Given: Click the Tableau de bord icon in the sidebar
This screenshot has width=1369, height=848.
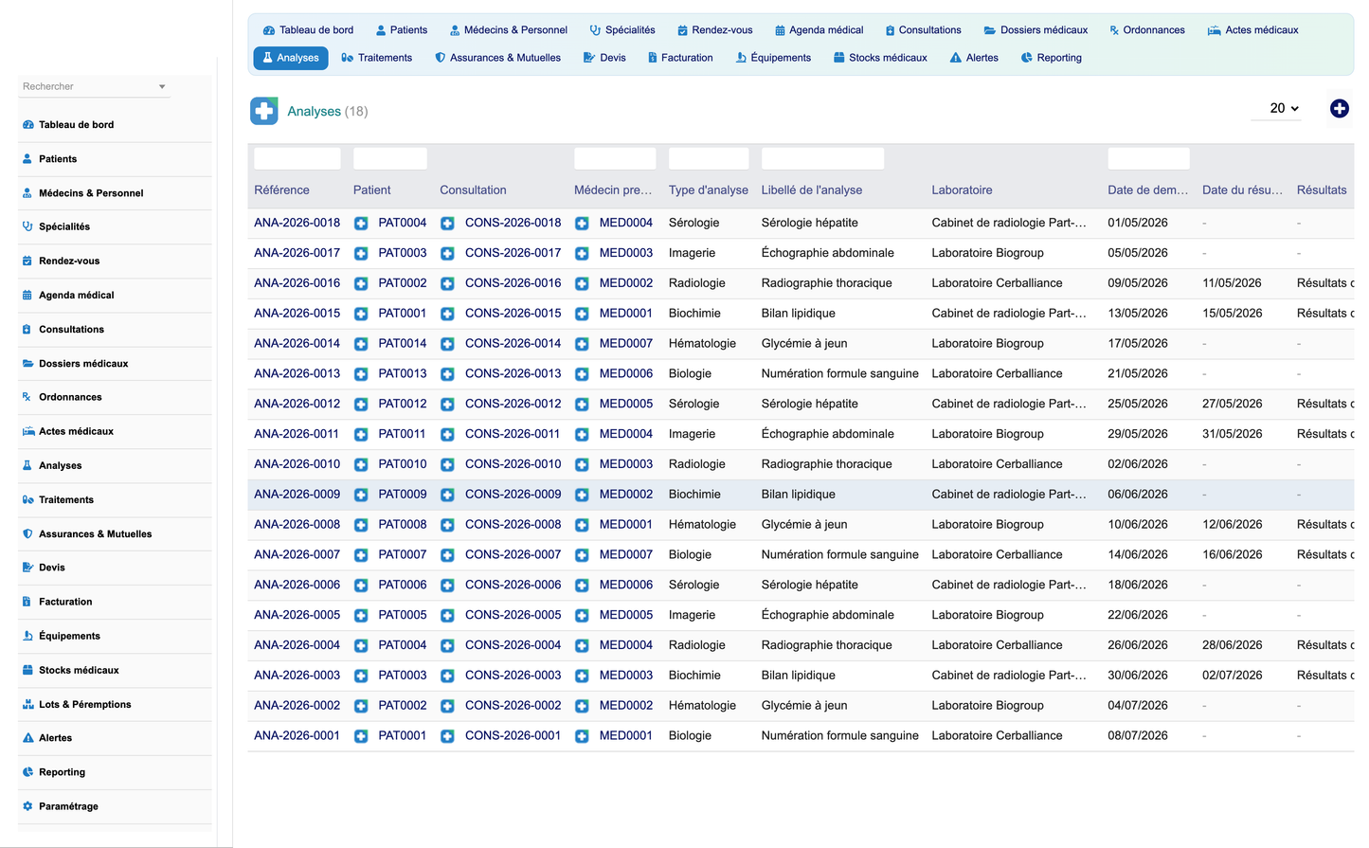Looking at the screenshot, I should click(x=27, y=125).
